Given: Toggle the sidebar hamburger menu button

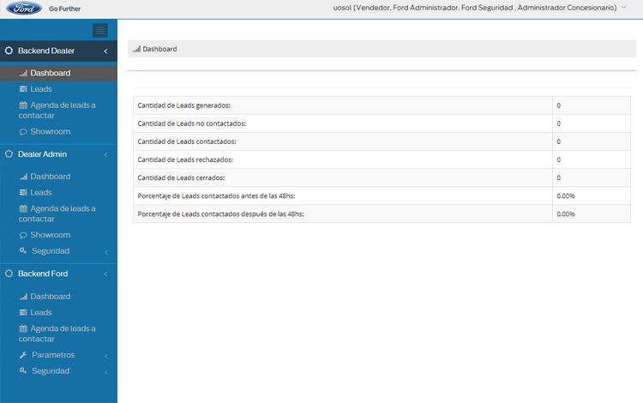Looking at the screenshot, I should click(x=100, y=31).
